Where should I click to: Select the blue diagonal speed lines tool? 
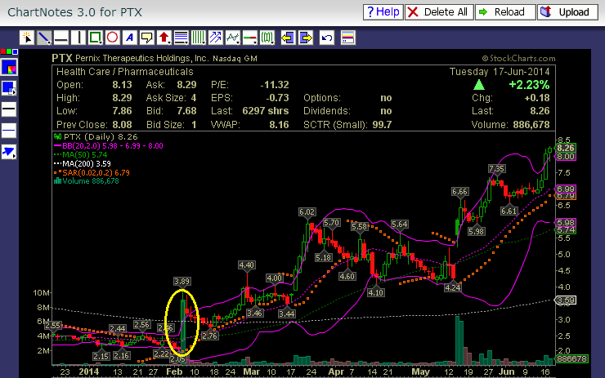point(215,38)
